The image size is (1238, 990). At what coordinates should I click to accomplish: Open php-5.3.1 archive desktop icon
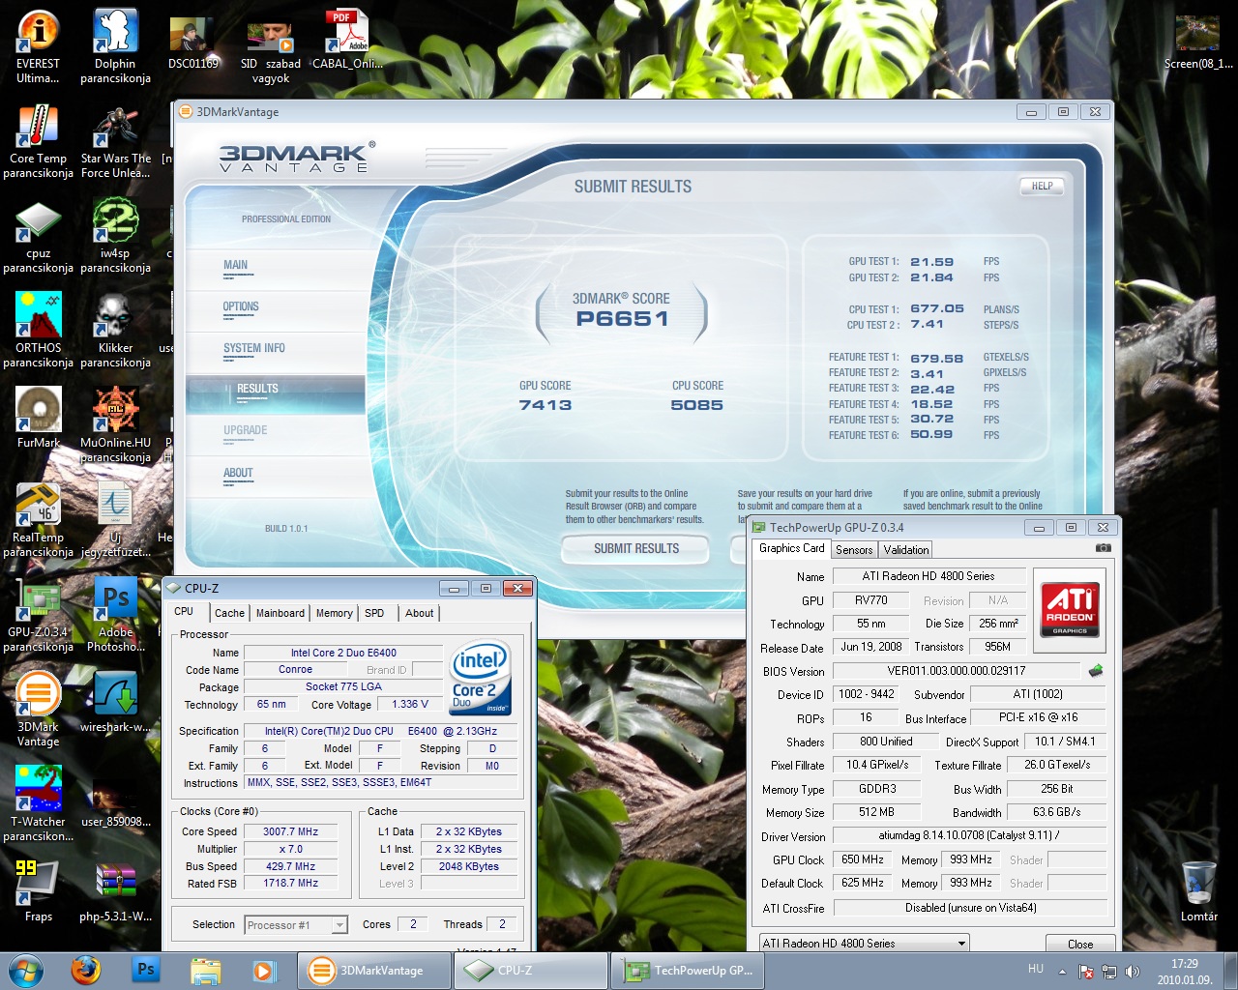coord(115,891)
